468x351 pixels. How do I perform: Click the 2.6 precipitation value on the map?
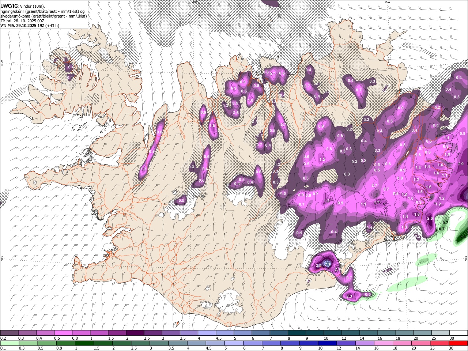pyautogui.click(x=430, y=219)
